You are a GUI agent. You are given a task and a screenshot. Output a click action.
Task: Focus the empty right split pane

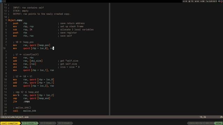tap(167, 59)
